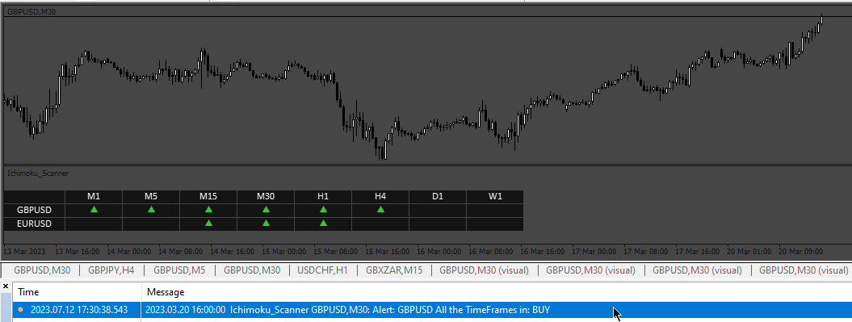852x322 pixels.
Task: Click the GBPUSD,M30 chart title label
Action: 31,10
